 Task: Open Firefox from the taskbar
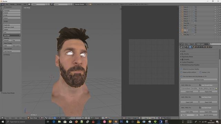tap(76, 122)
